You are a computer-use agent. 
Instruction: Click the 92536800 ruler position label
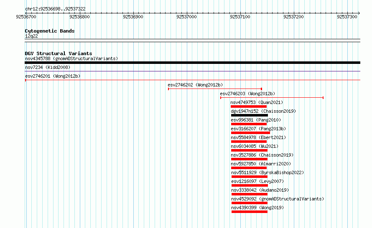pos(79,17)
